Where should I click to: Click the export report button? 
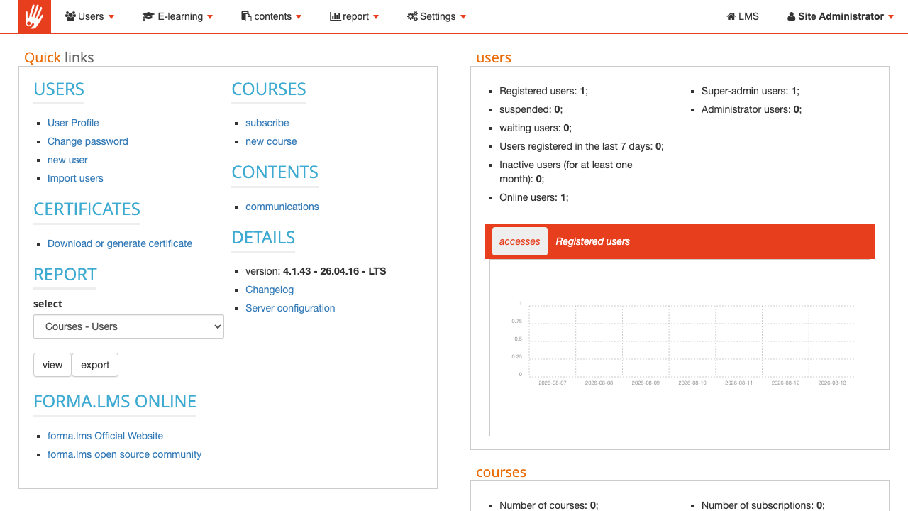(x=95, y=365)
